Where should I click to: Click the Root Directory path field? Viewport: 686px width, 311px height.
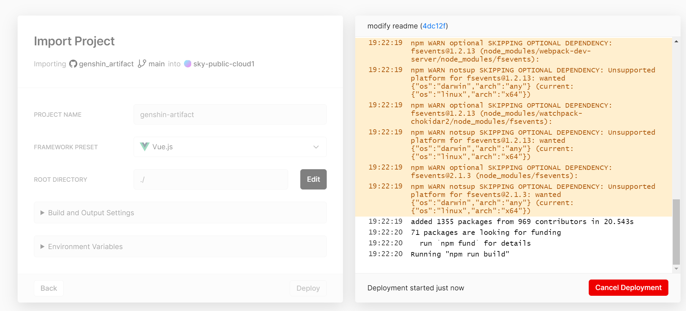(x=211, y=179)
